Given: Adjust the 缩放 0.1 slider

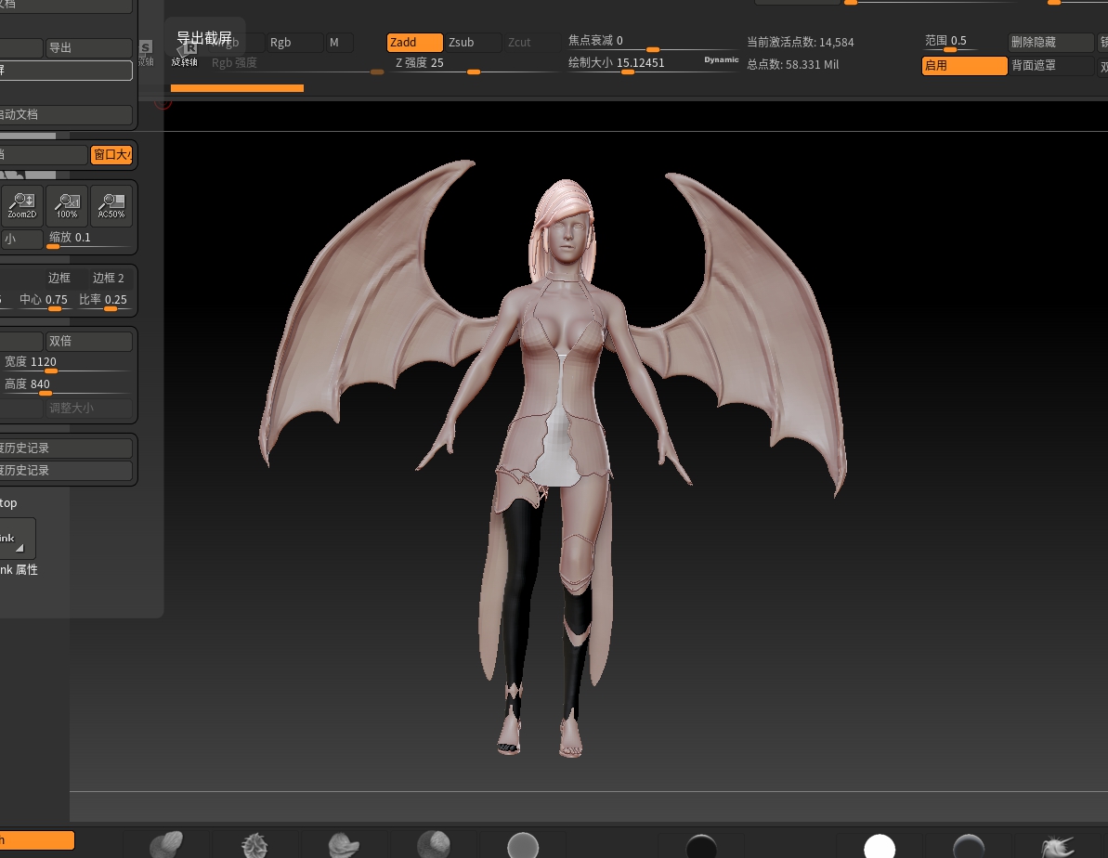Looking at the screenshot, I should click(x=89, y=239).
